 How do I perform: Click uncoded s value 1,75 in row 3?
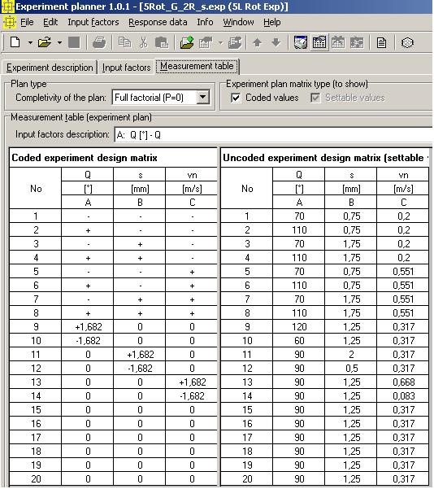tap(351, 244)
